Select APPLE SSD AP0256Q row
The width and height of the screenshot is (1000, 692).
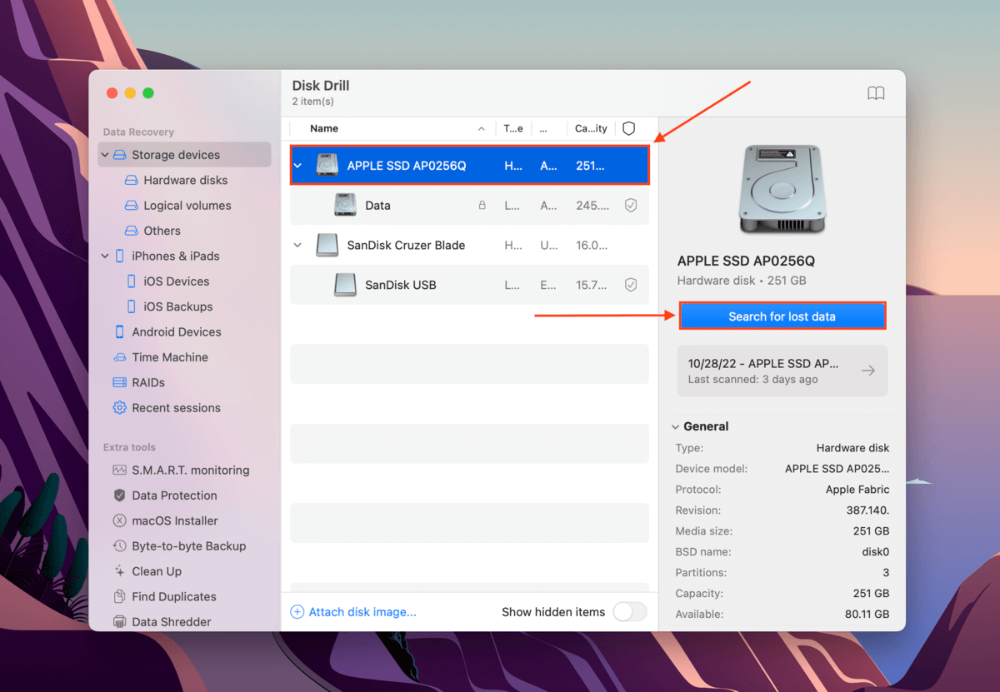469,166
